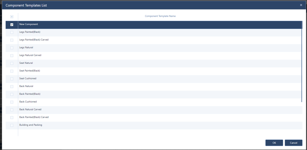Screen dimensions: 307x150
Task: Enable the Legs Natural Carved checkbox
Action: tap(12, 56)
